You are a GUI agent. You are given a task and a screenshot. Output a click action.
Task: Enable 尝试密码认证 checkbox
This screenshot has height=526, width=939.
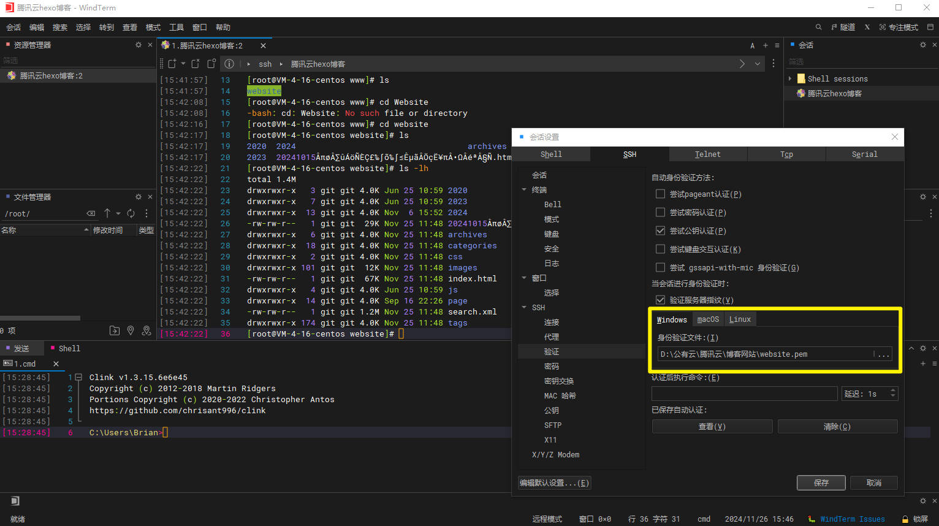660,212
